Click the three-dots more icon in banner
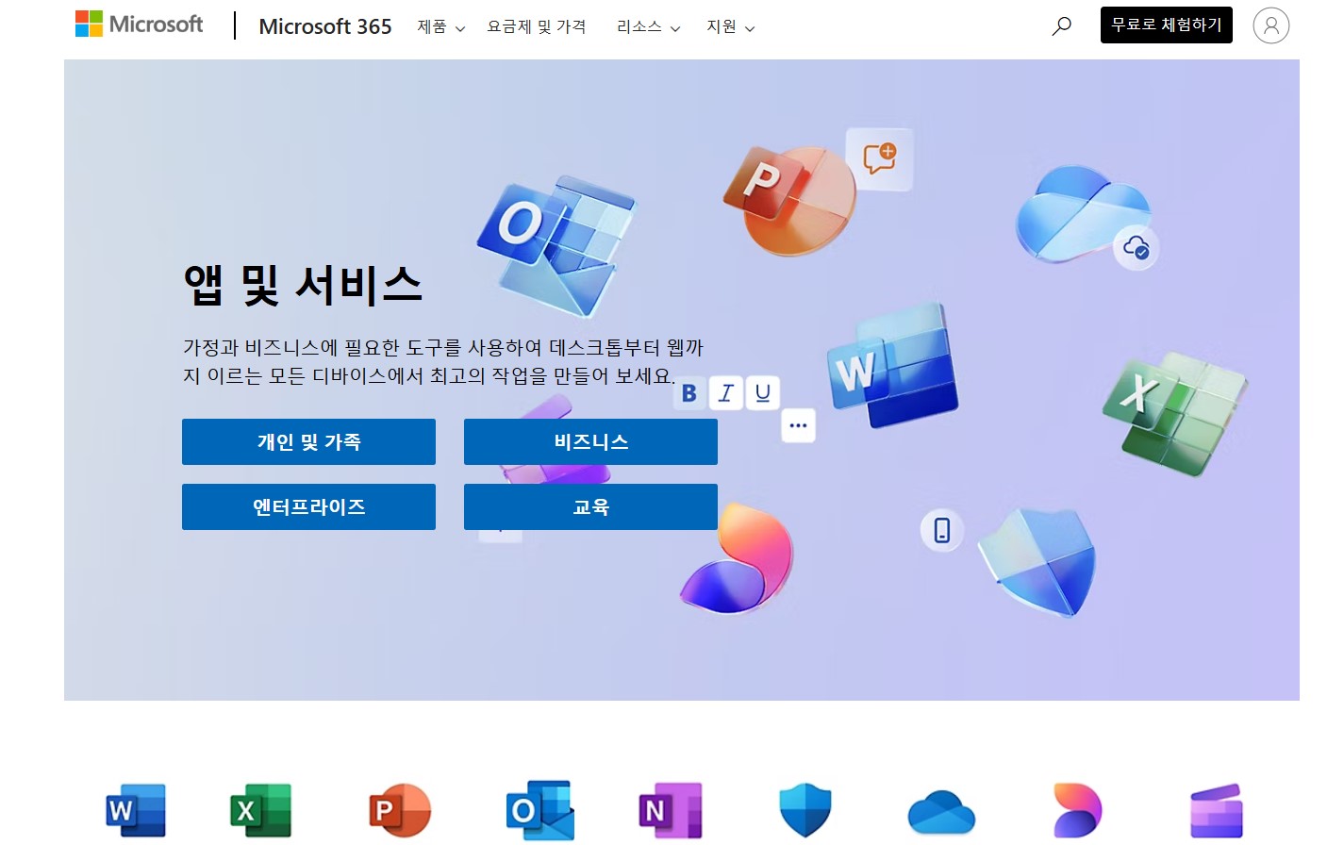 [x=798, y=425]
